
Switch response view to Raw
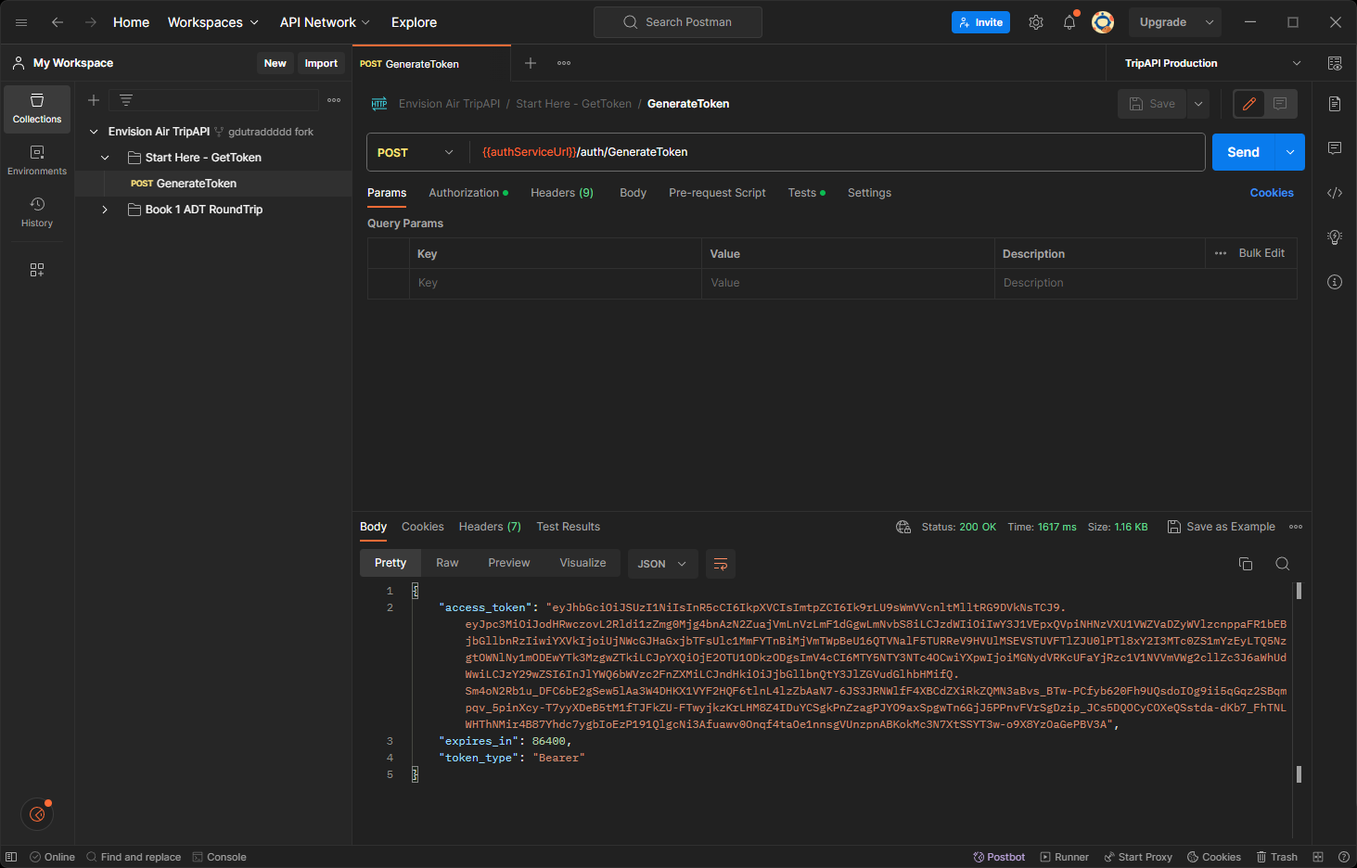point(447,563)
